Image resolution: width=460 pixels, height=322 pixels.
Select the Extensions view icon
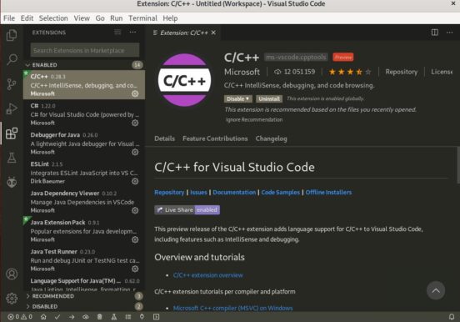12,133
